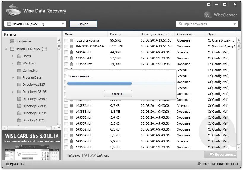Click the thumbs-up Нравится icon
The width and height of the screenshot is (243, 170).
click(x=7, y=164)
